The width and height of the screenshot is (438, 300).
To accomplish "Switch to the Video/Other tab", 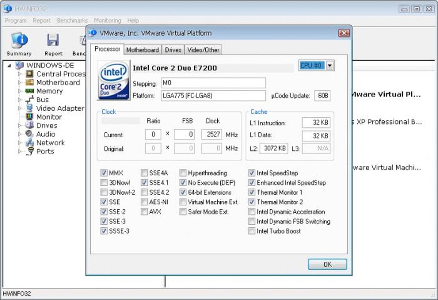I will click(203, 50).
